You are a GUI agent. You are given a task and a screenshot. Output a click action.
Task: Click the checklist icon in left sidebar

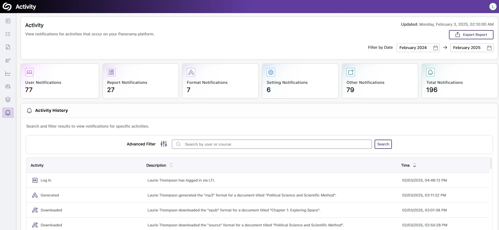(x=8, y=34)
